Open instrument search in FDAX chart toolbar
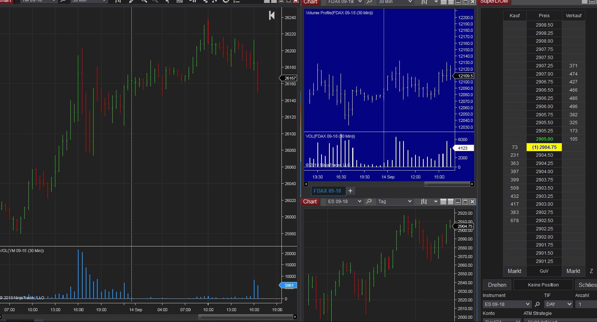This screenshot has width=597, height=322. click(x=369, y=1)
